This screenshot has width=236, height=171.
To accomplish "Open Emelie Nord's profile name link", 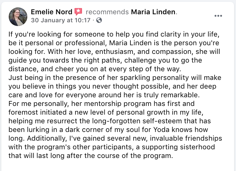I will click(x=52, y=12).
